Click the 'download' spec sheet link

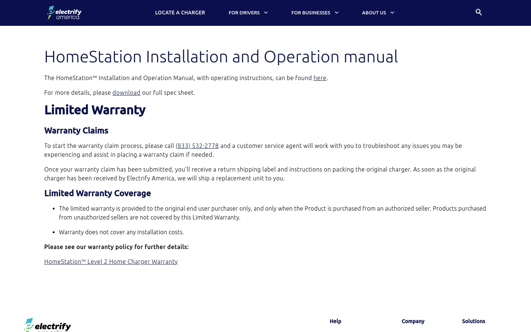pyautogui.click(x=126, y=93)
